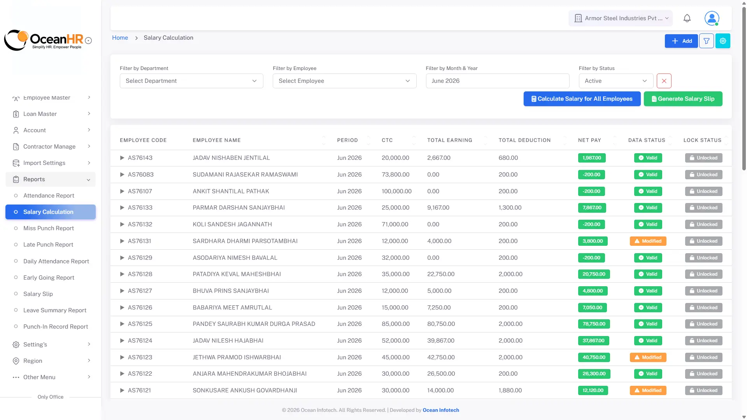Click the Setting's gear icon in sidebar
This screenshot has width=747, height=420.
(x=16, y=345)
